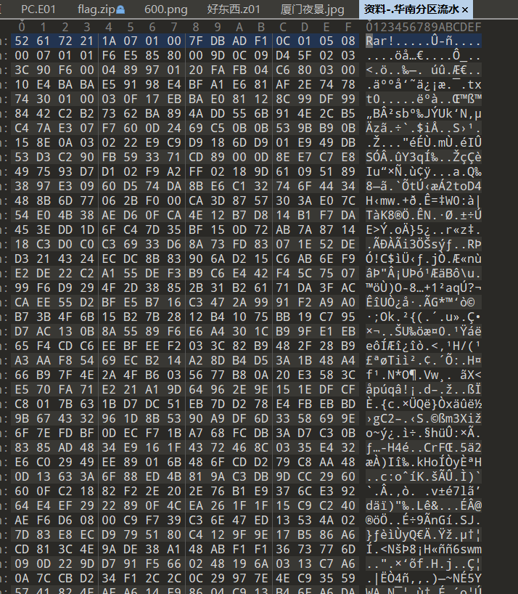Screen dimensions: 518x594
Task: Close the 资料-.华南分区流水 tab
Action: coord(465,10)
